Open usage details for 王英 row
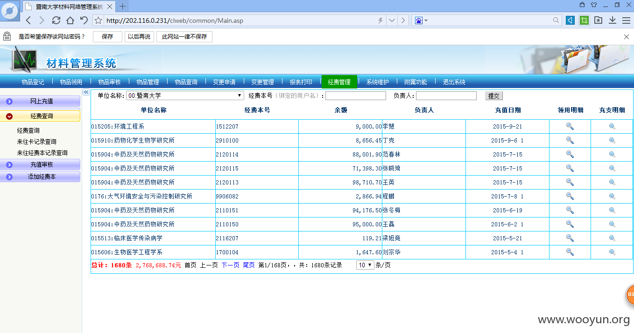 click(x=570, y=182)
